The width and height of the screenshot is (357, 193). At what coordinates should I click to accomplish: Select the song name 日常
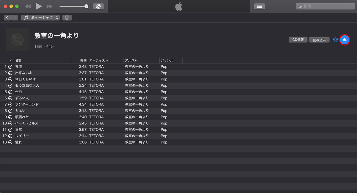[18, 130]
